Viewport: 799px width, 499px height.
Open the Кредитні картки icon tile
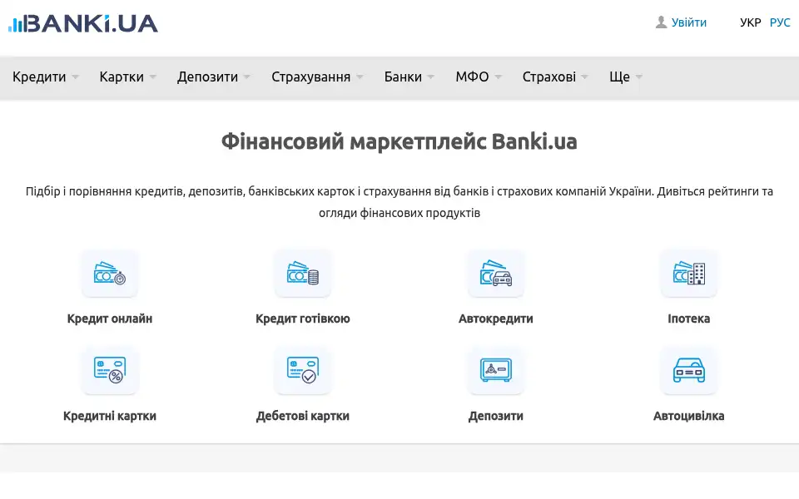tap(110, 370)
